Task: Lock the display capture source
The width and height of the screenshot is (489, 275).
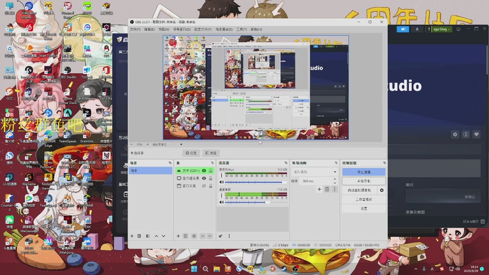Action: [210, 178]
